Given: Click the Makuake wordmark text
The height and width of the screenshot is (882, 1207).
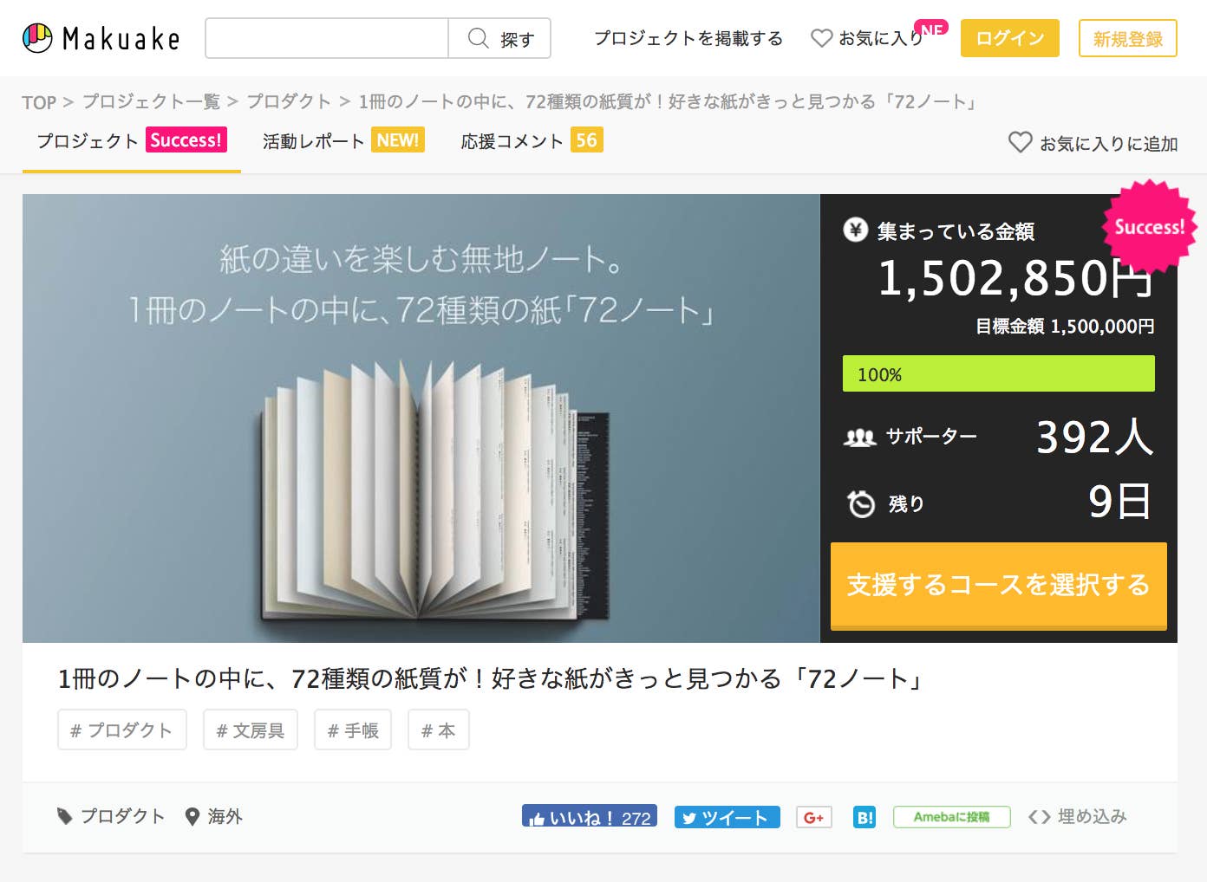Looking at the screenshot, I should 121,39.
